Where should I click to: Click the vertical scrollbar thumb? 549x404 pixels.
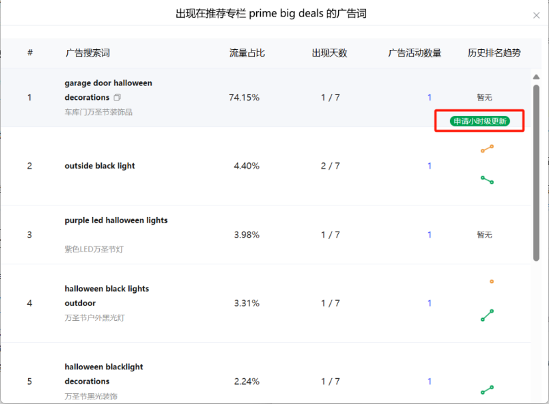(536, 172)
